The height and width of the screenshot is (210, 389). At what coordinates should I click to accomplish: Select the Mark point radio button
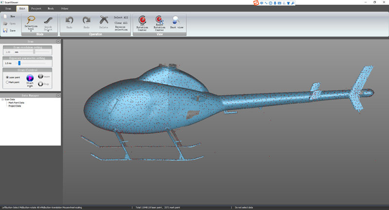tap(7, 82)
